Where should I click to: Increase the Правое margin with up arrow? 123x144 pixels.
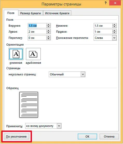point(114,31)
